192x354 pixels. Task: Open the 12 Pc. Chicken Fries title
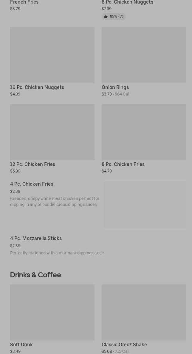coord(32,164)
